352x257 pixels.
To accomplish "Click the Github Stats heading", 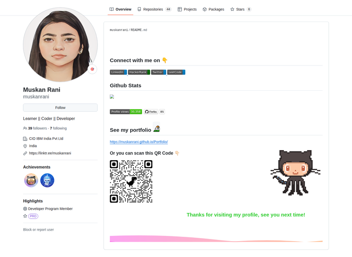I will coord(125,85).
